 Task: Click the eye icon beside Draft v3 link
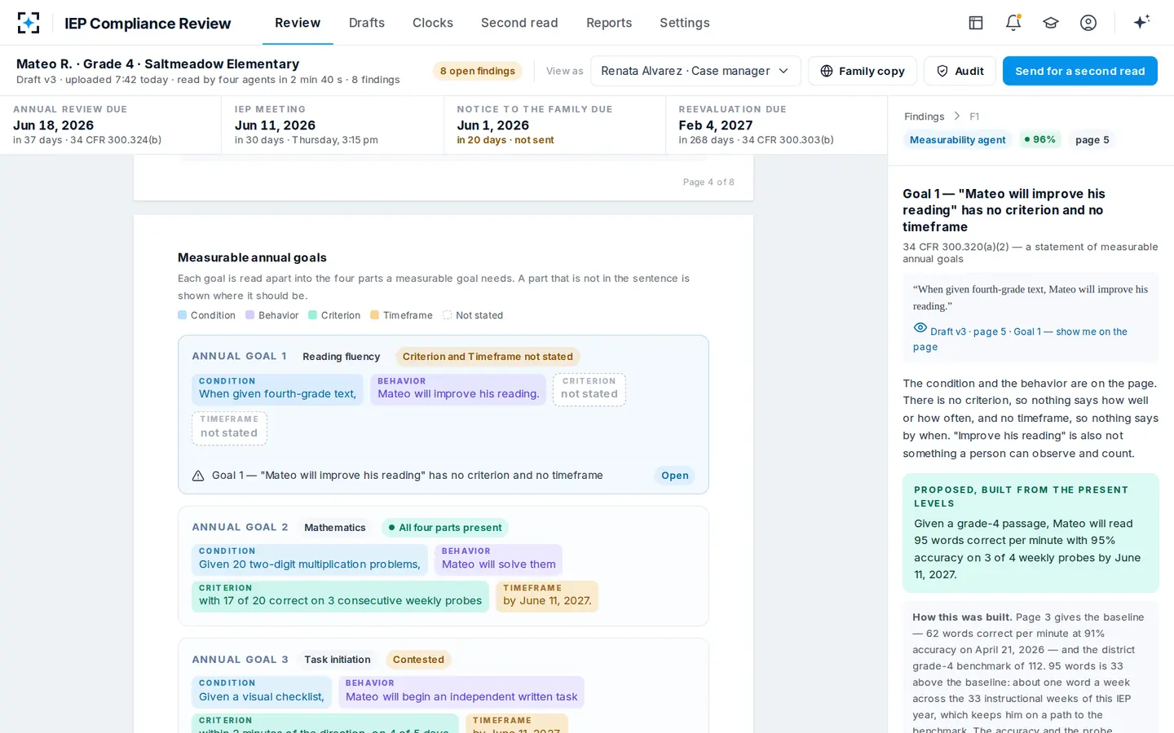920,328
